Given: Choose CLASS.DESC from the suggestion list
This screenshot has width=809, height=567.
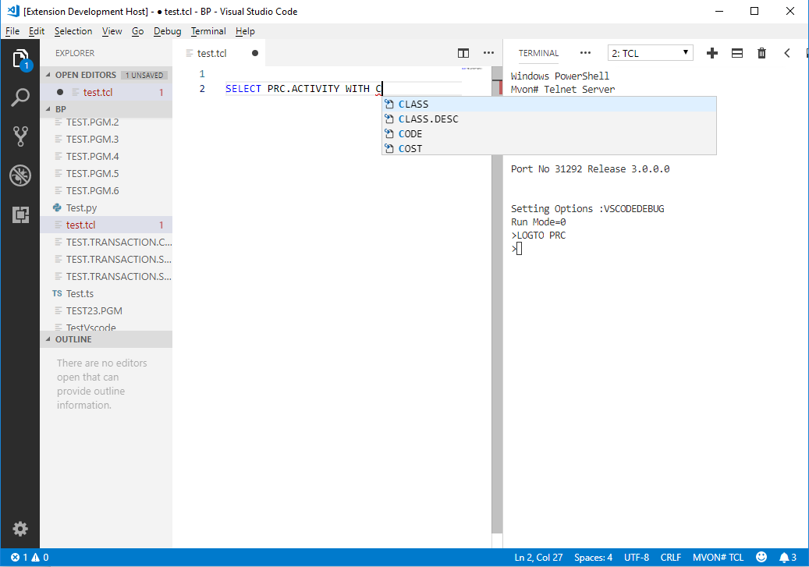Looking at the screenshot, I should (549, 119).
